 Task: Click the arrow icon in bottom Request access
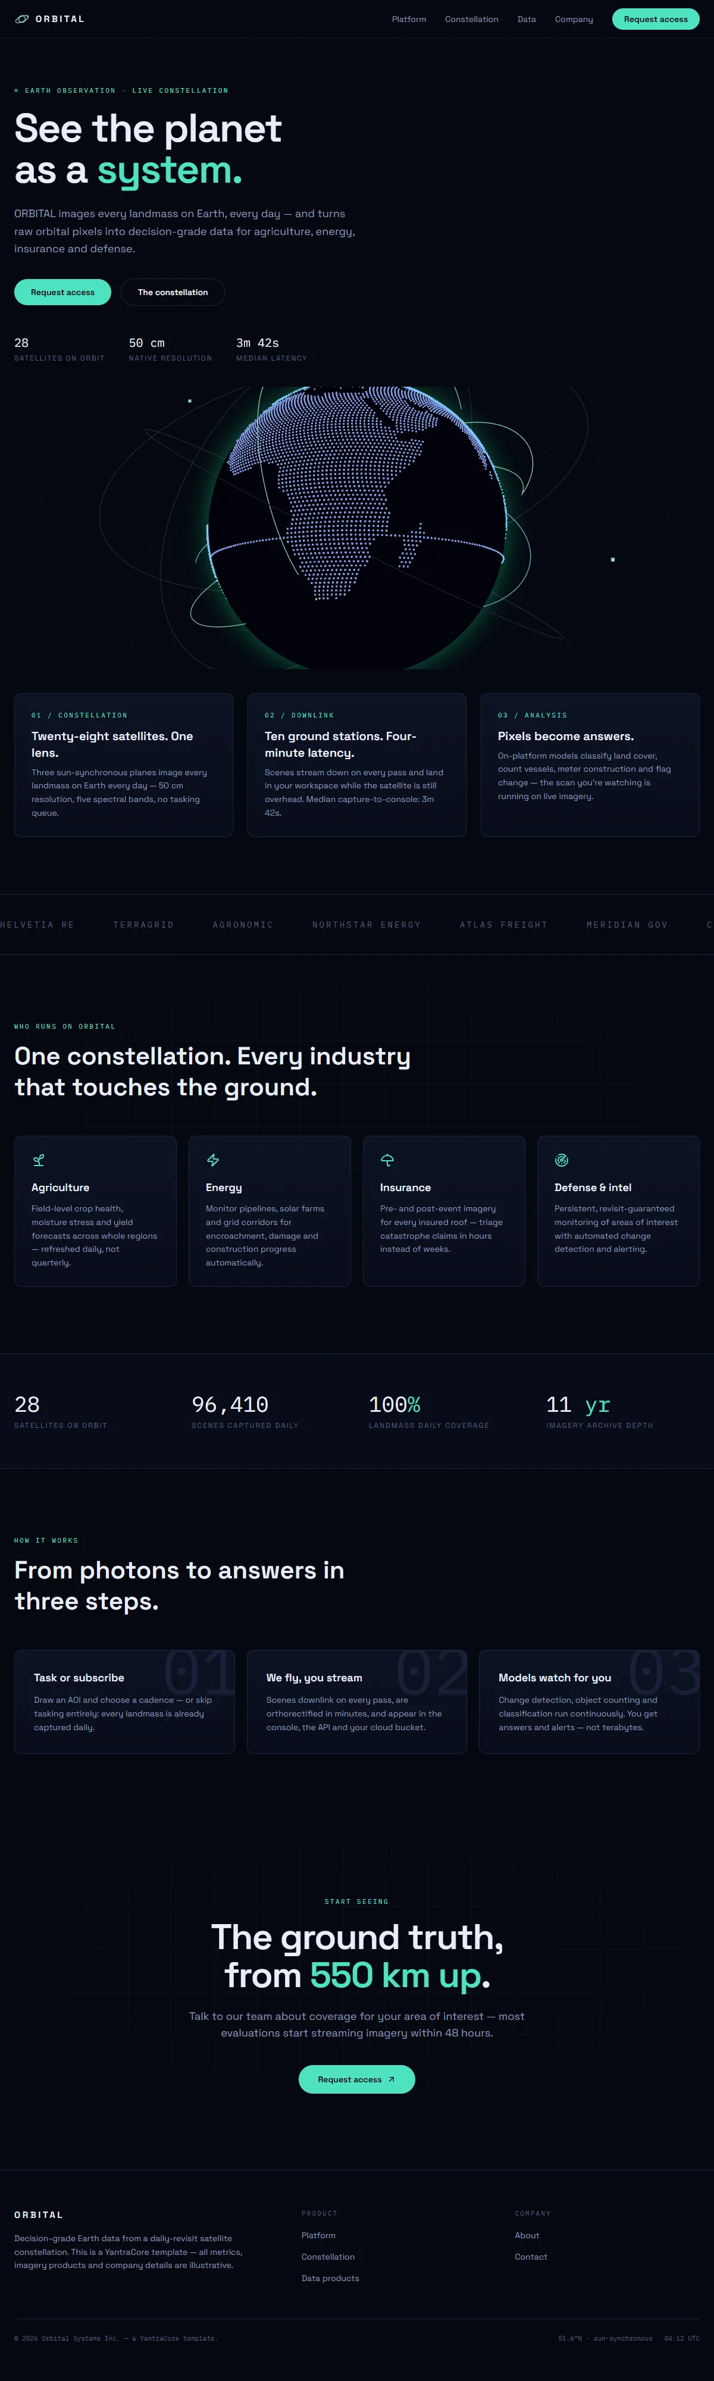coord(392,2080)
